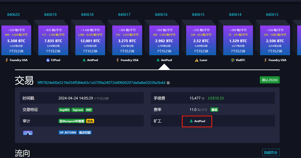Click the 交易特征 row label
Viewport: 301px width, 158px height.
pos(30,110)
